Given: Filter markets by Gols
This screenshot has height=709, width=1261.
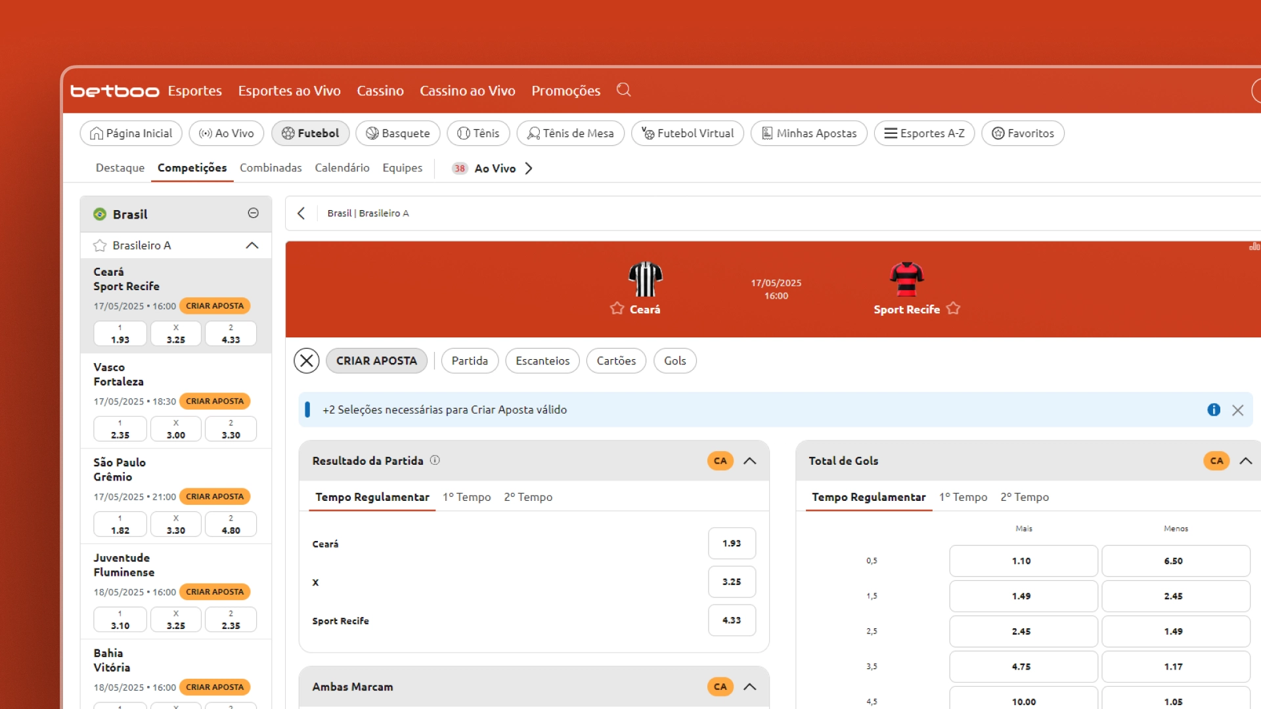Looking at the screenshot, I should click(675, 360).
